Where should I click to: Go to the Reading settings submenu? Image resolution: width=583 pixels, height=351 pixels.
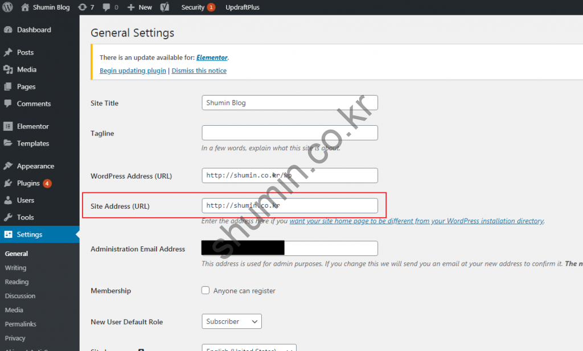(x=17, y=282)
